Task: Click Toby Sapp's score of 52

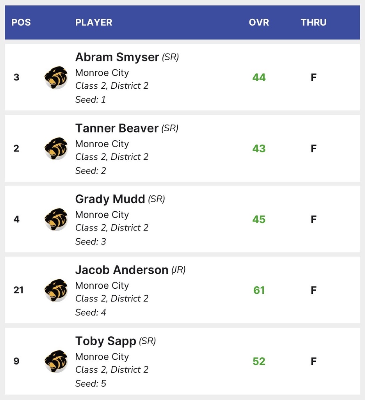Action: click(x=259, y=361)
